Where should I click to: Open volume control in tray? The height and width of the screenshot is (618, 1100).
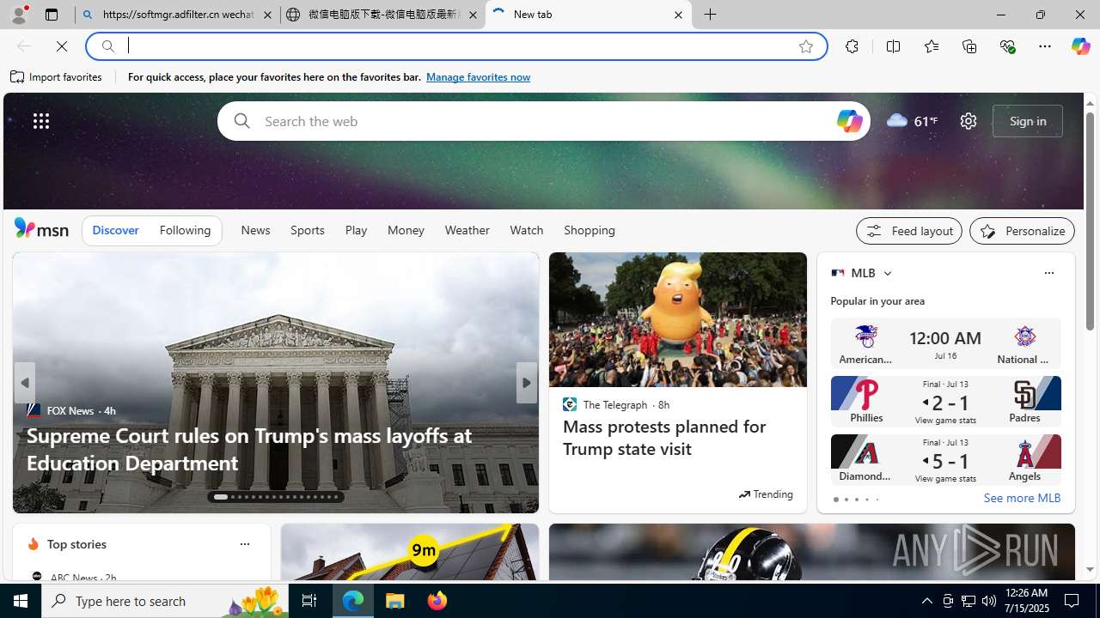click(x=989, y=601)
